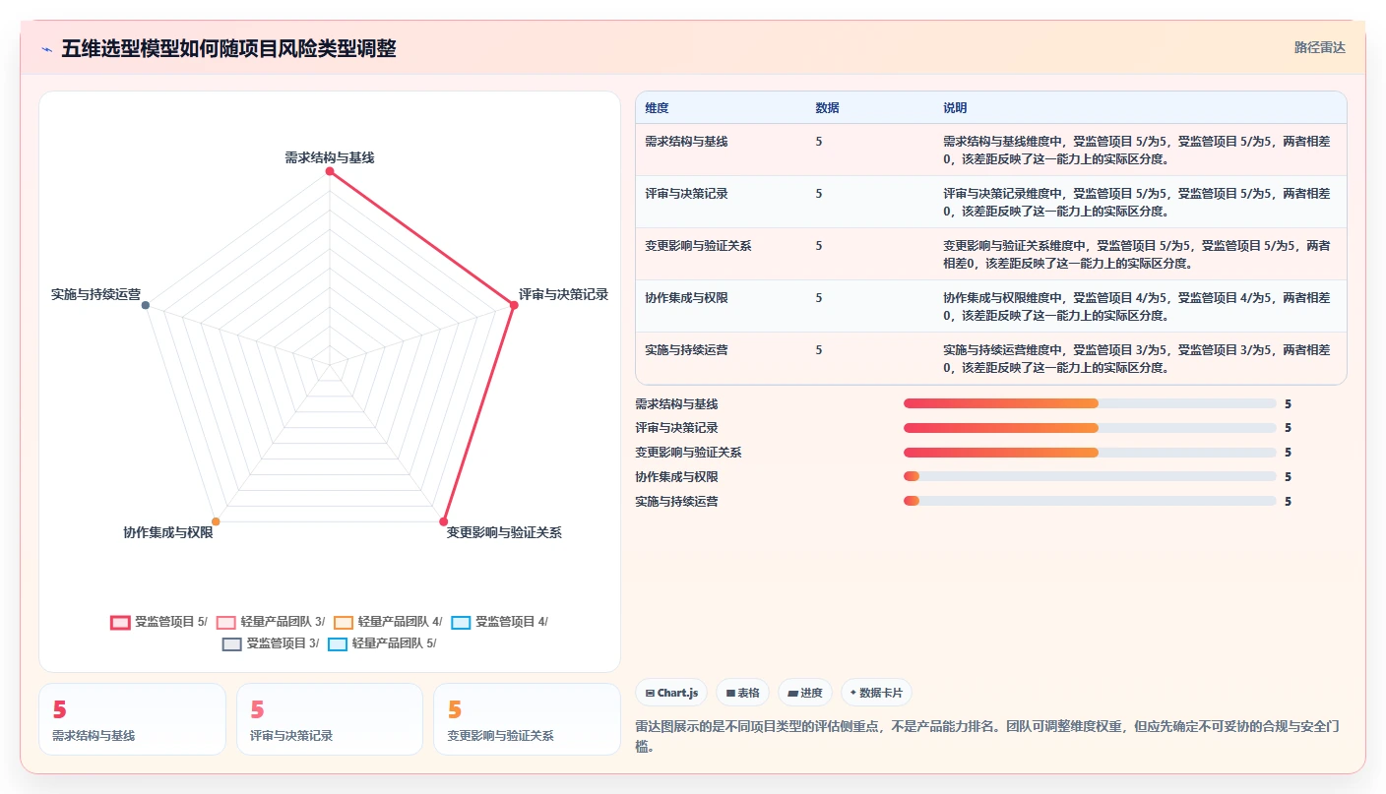The image size is (1386, 794).
Task: Click the lightning icon beside the page title
Action: (47, 48)
